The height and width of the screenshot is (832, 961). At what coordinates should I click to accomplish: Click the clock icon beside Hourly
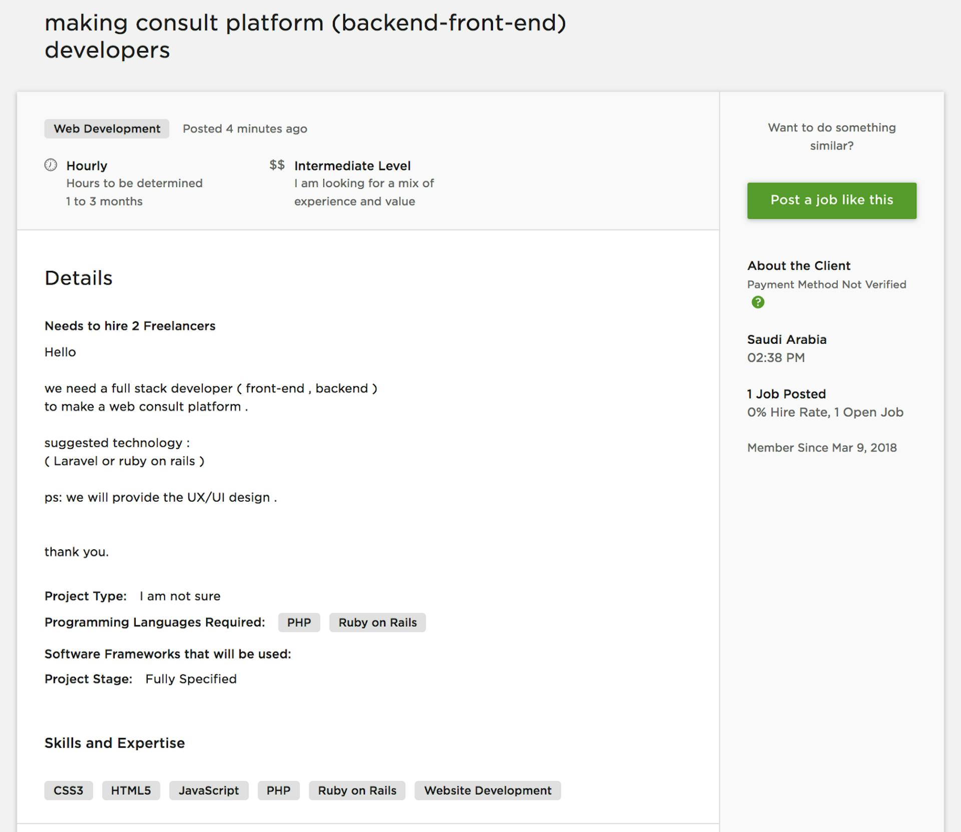point(52,165)
